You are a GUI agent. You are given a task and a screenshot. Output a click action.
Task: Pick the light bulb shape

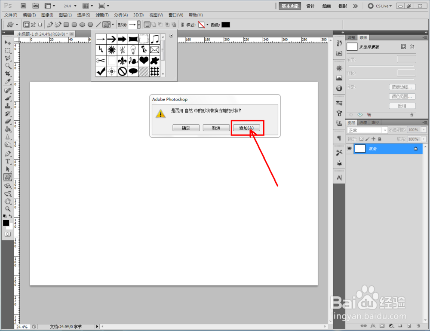click(133, 49)
